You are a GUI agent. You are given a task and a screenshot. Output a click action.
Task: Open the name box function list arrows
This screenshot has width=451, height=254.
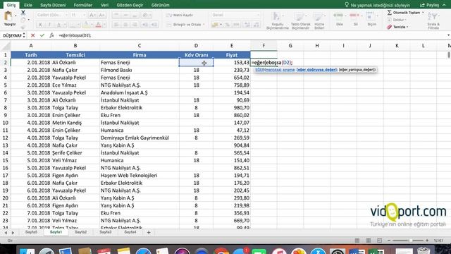24,35
